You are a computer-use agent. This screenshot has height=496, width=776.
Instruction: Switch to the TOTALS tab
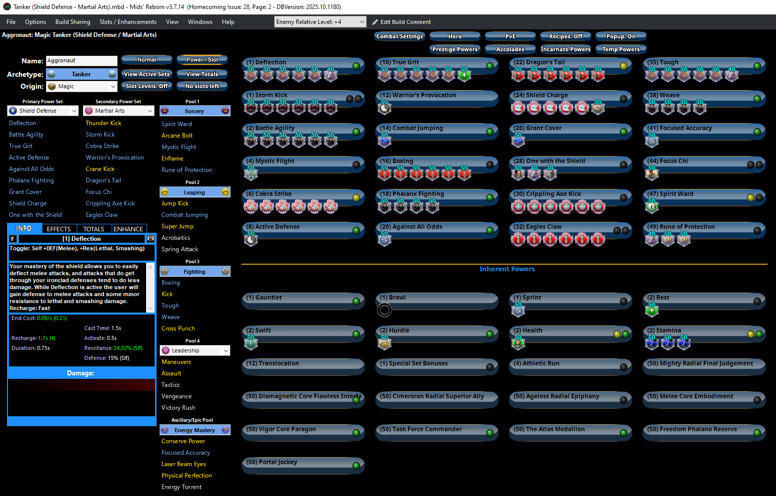94,229
